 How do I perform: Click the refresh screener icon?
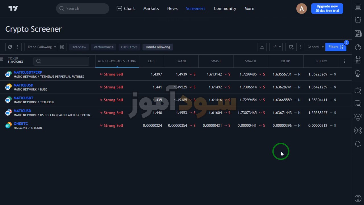(x=10, y=47)
